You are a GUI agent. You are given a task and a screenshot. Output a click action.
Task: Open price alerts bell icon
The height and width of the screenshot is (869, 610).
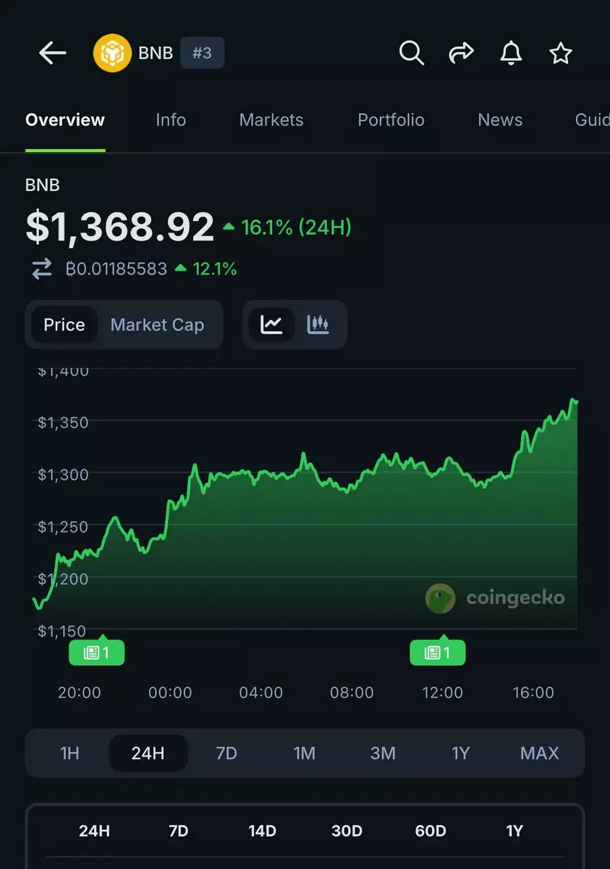(x=511, y=53)
